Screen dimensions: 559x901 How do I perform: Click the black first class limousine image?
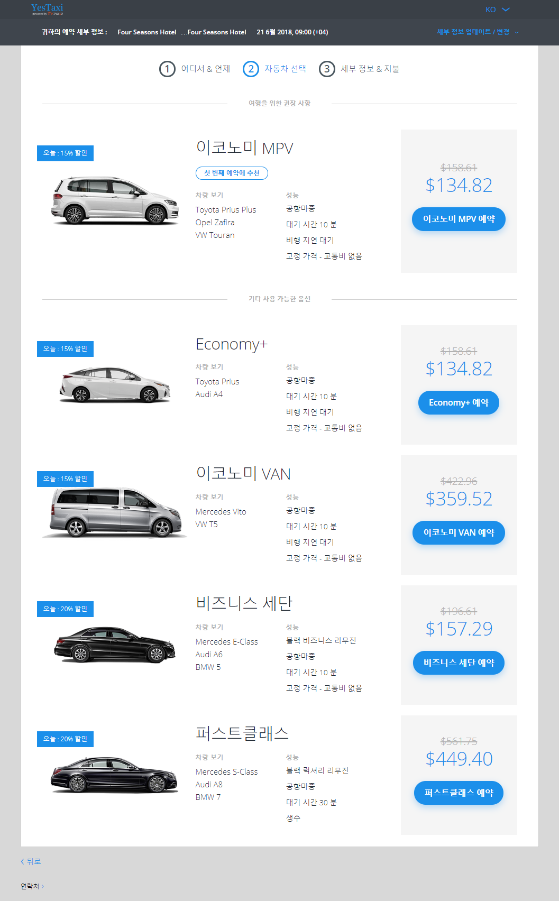pos(115,775)
